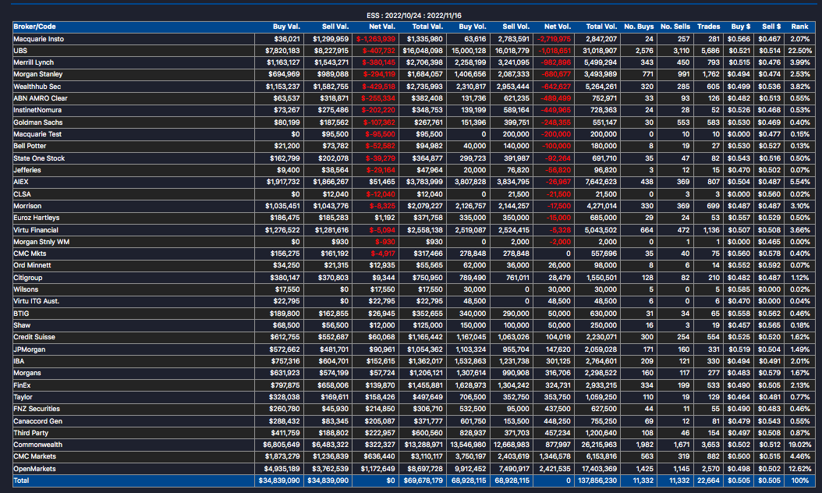Click the Buy Vol. column header
822x493 pixels.
point(473,27)
